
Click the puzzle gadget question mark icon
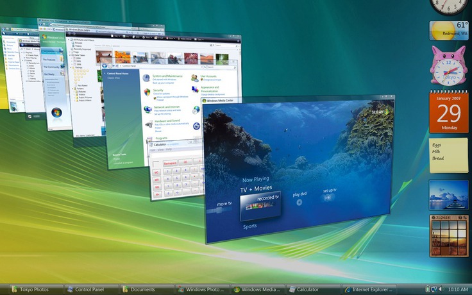(460, 217)
